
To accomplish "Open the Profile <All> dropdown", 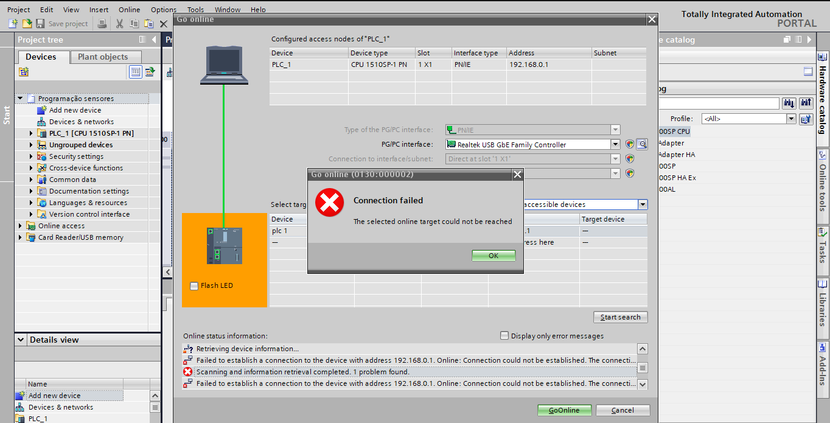I will coord(791,119).
